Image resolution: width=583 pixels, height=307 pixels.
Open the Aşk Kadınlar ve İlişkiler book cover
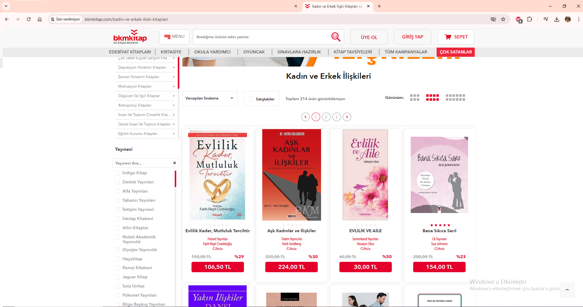[291, 175]
